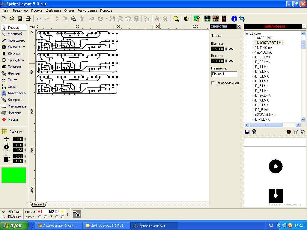Image resolution: width=307 pixels, height=230 pixels.
Task: Open the Контакт pad shape dropdown arrow
Action: (24, 47)
